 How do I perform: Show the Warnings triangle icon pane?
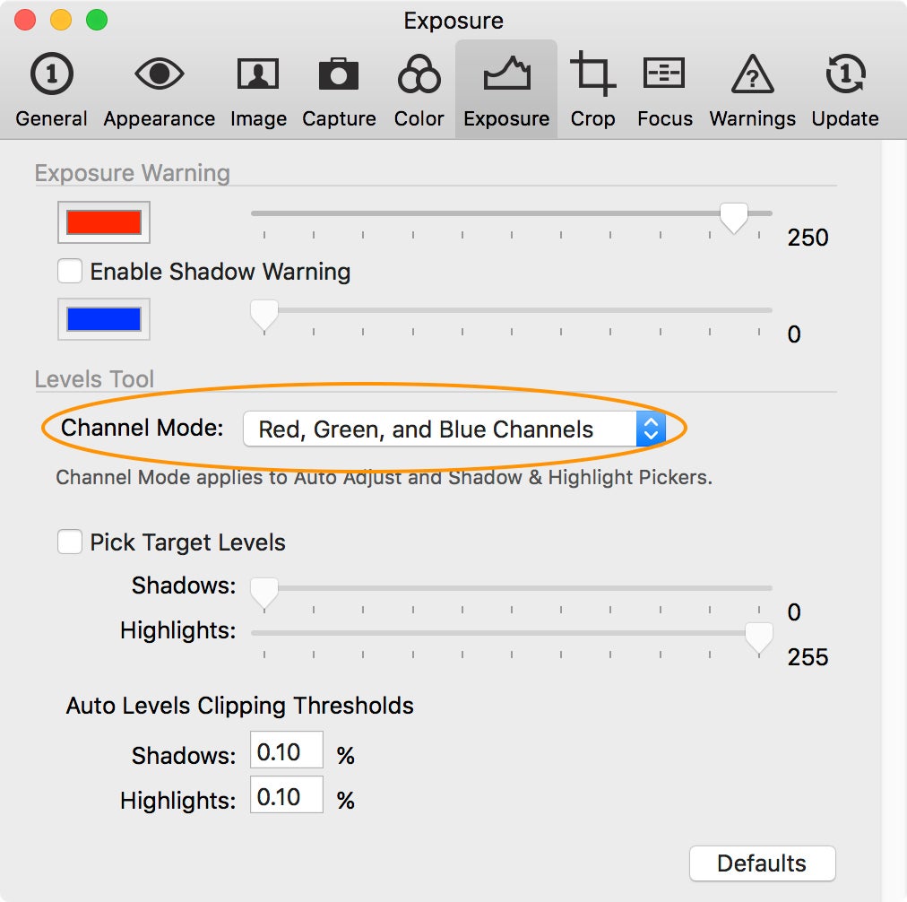tap(752, 90)
